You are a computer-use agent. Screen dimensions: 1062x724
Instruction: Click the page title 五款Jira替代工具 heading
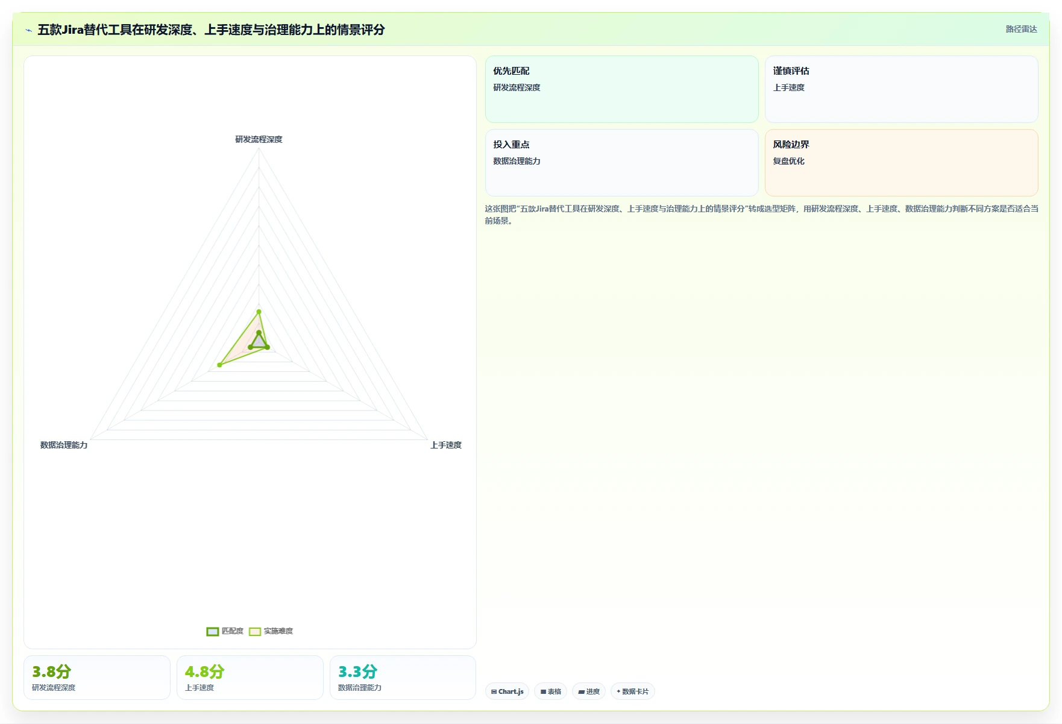click(211, 30)
